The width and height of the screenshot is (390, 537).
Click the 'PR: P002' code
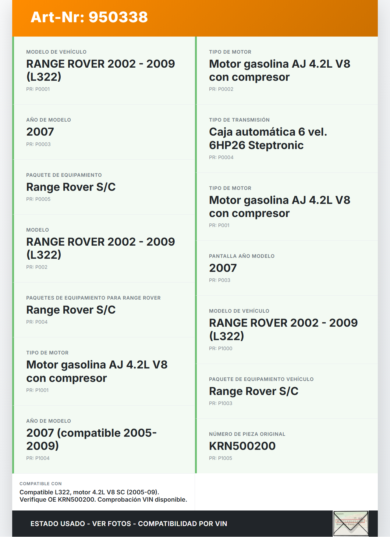pyautogui.click(x=37, y=267)
